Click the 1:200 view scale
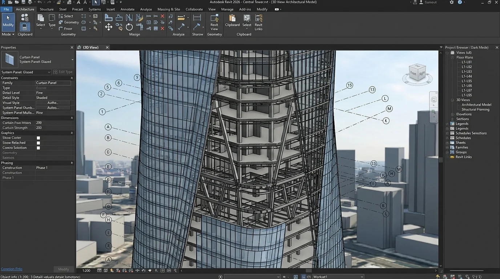500x279 pixels. pos(86,271)
